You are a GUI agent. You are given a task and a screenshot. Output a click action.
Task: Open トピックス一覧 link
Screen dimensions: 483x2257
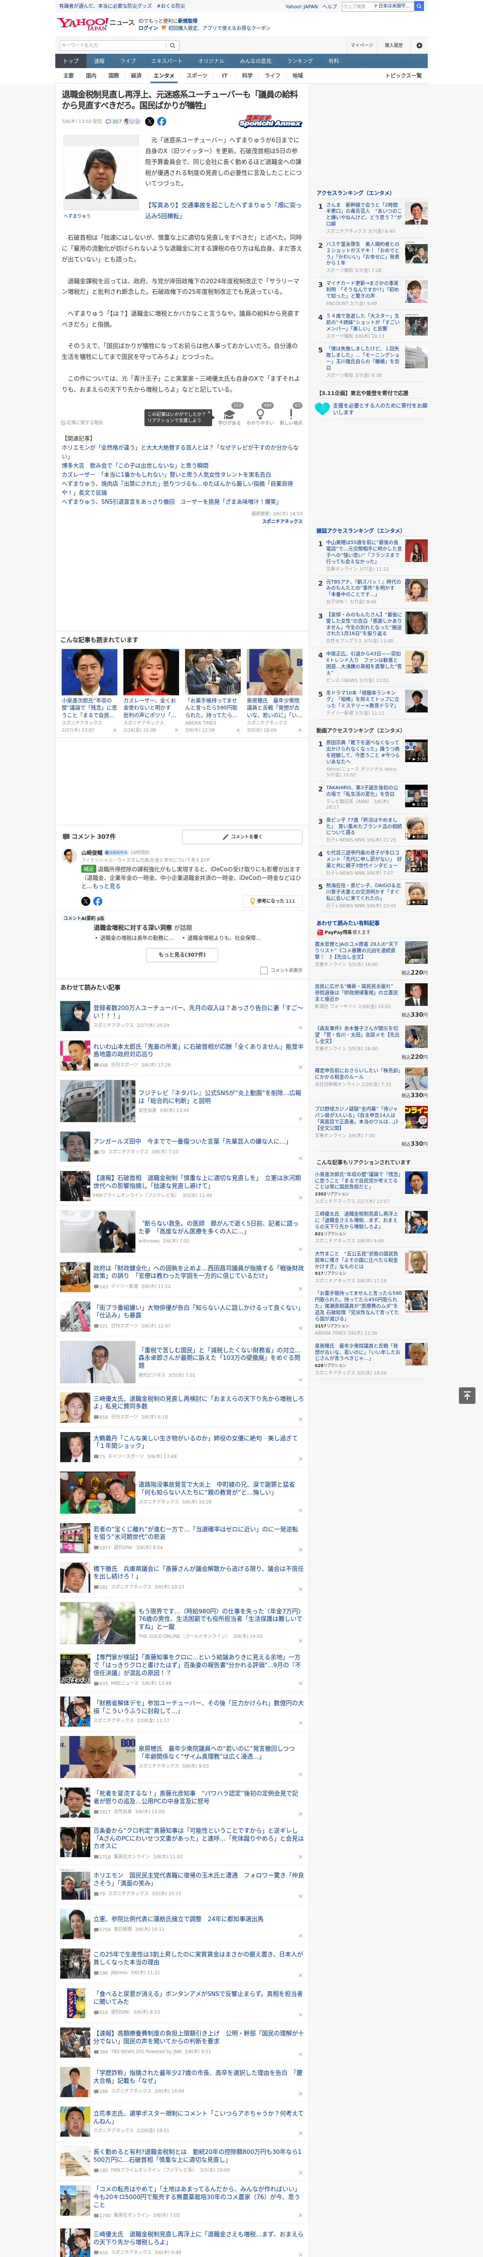point(403,75)
